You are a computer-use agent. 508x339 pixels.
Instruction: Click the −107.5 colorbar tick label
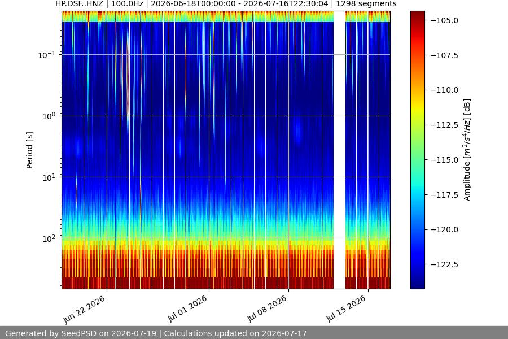click(445, 55)
